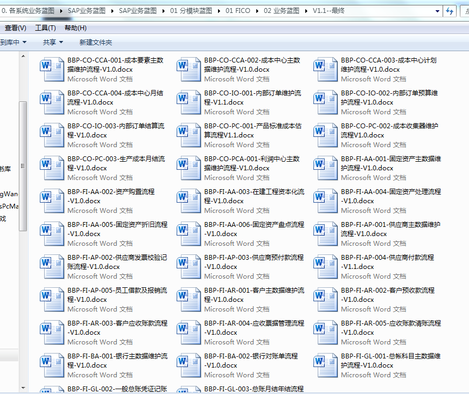This screenshot has width=469, height=394.
Task: Open the 查看(V) menu
Action: pyautogui.click(x=16, y=28)
